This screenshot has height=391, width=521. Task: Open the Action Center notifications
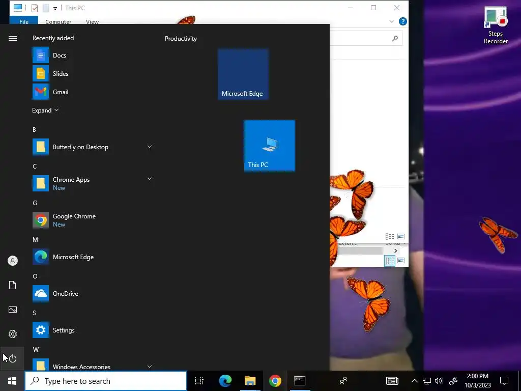(x=504, y=381)
